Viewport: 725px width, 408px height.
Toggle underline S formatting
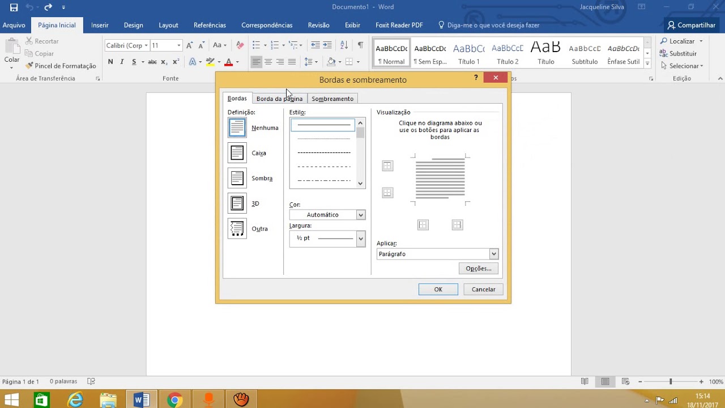pyautogui.click(x=135, y=62)
